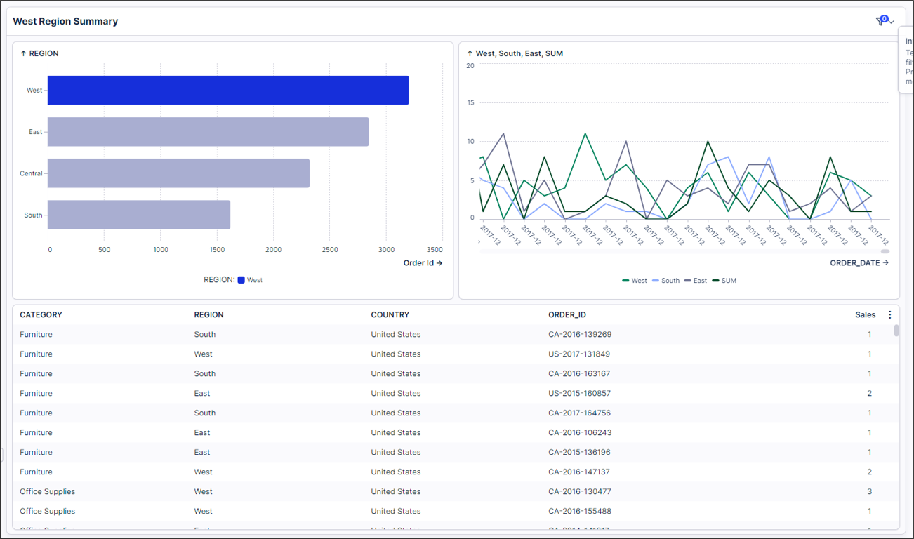Click order ID CA-2016-147137

579,472
